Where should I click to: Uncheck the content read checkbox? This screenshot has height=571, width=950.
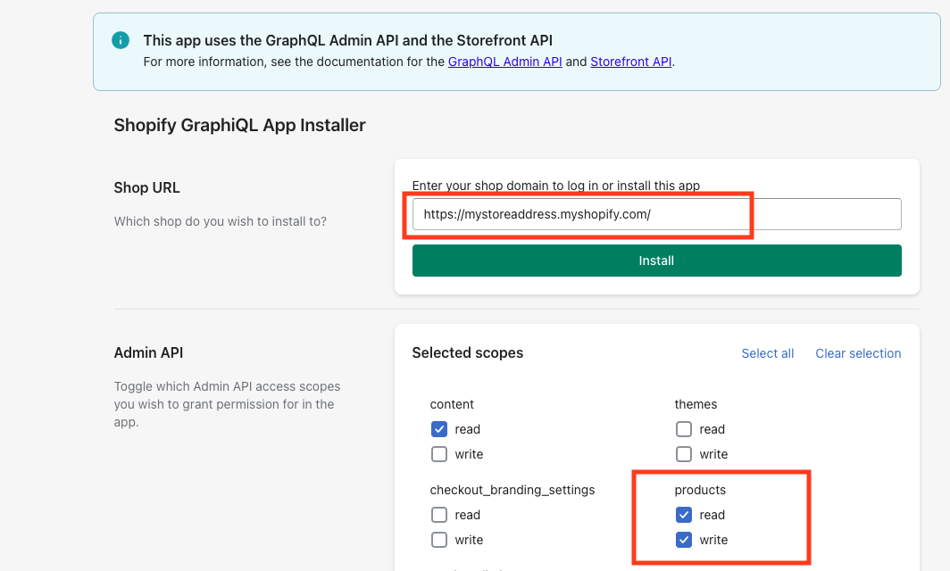439,429
